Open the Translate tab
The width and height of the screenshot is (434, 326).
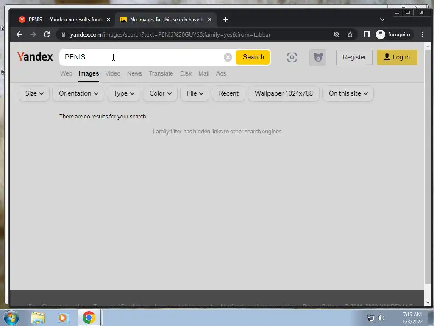161,73
